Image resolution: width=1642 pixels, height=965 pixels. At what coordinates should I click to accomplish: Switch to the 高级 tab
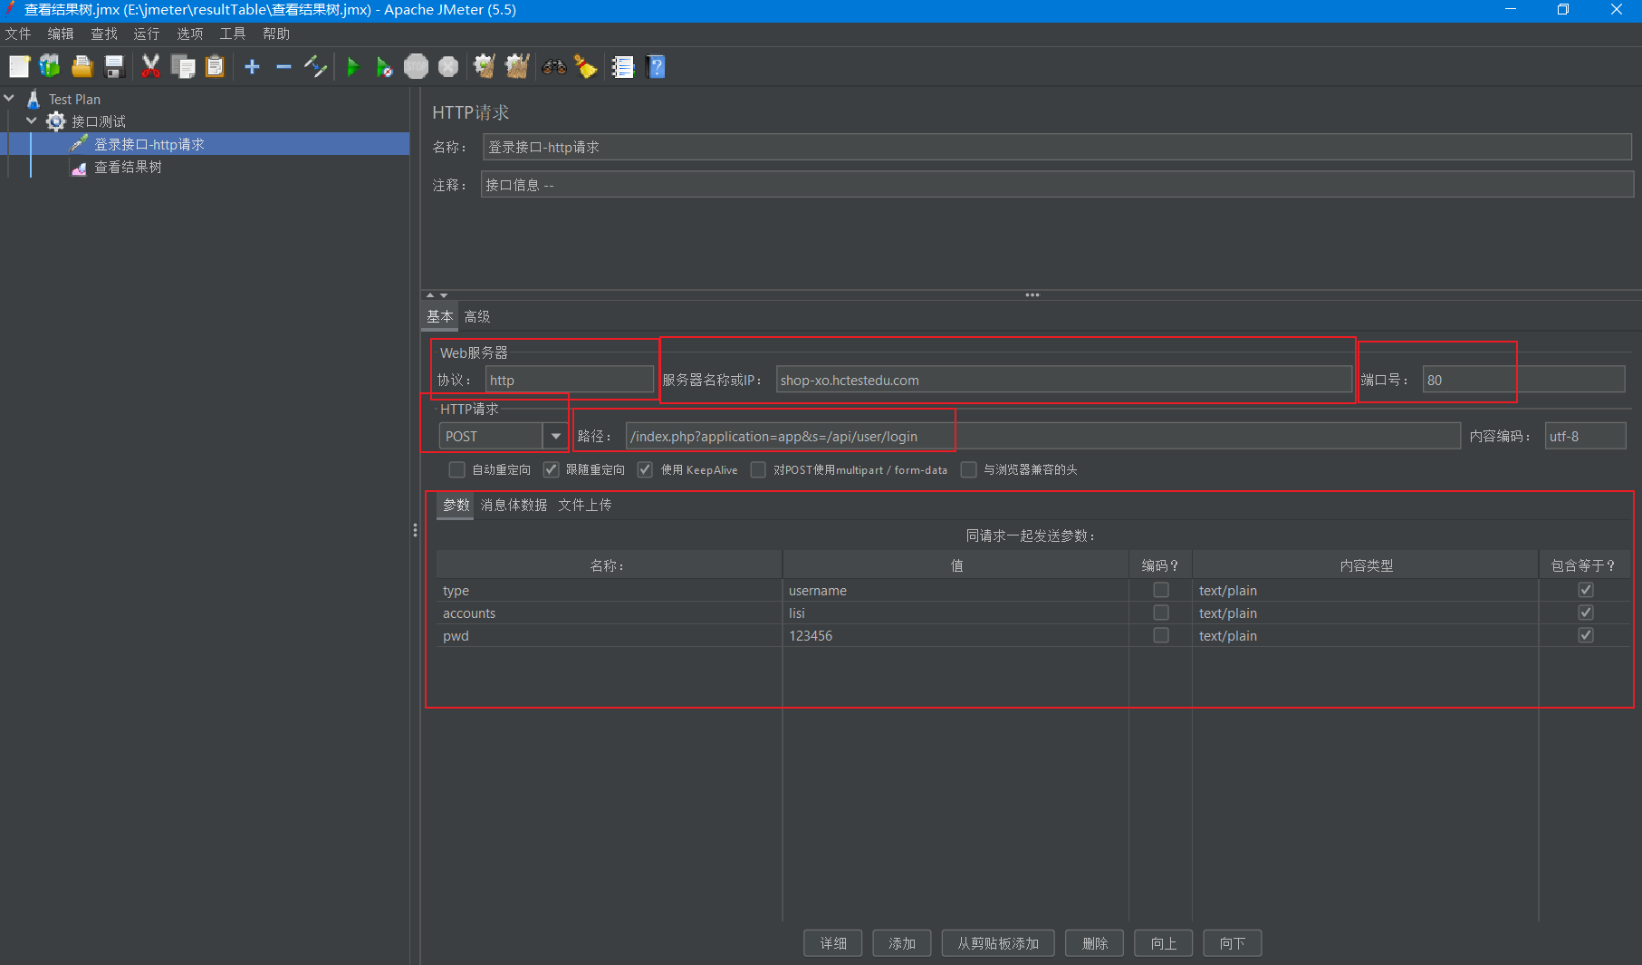pyautogui.click(x=477, y=316)
